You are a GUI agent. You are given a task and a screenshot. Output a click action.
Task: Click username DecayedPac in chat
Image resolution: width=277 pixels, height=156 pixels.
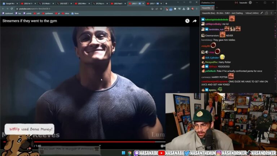[x=211, y=62]
